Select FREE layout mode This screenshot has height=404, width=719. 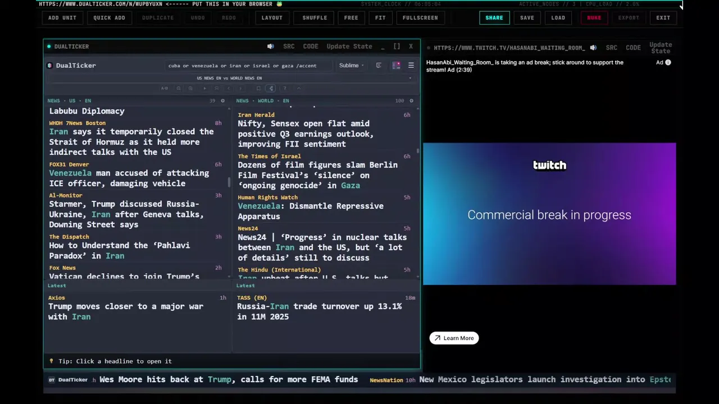tap(351, 18)
